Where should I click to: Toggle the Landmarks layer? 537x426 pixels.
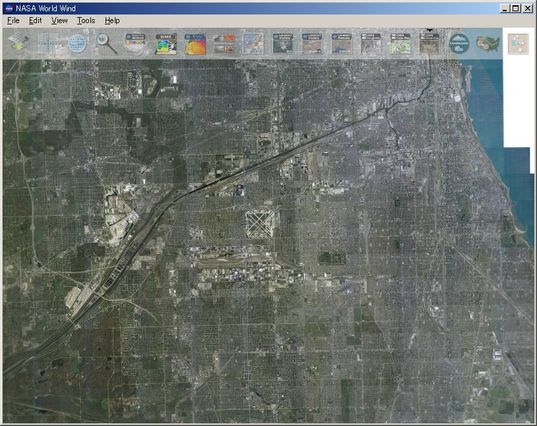coord(458,43)
